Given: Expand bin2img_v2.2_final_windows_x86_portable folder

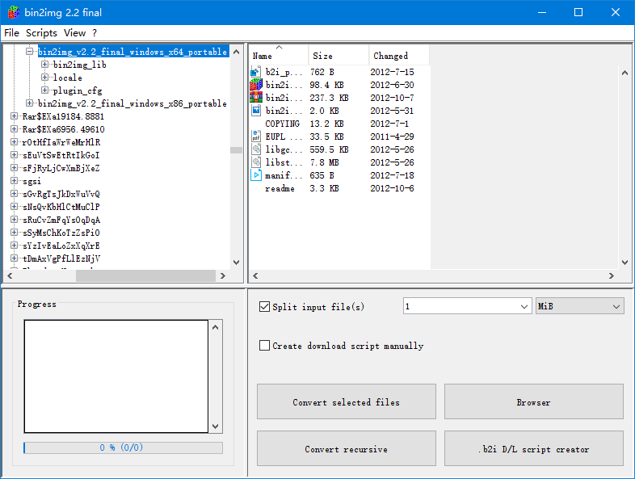Looking at the screenshot, I should point(30,103).
